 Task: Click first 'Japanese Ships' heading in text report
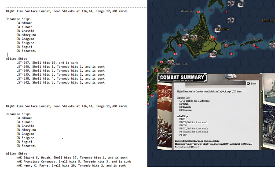(18, 19)
